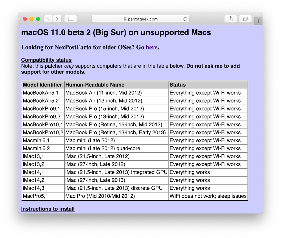The width and height of the screenshot is (281, 238).
Task: Follow the "here" link for NexPostFacto
Action: [x=151, y=47]
